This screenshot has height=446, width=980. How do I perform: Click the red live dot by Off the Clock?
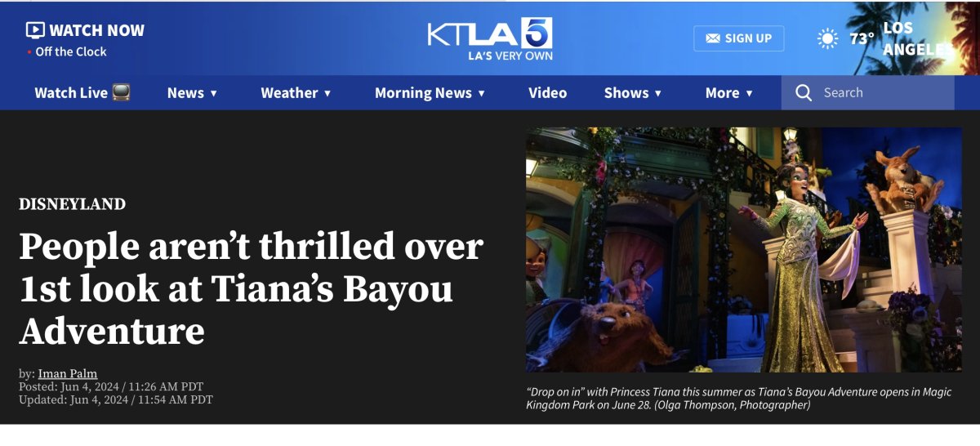pyautogui.click(x=29, y=51)
